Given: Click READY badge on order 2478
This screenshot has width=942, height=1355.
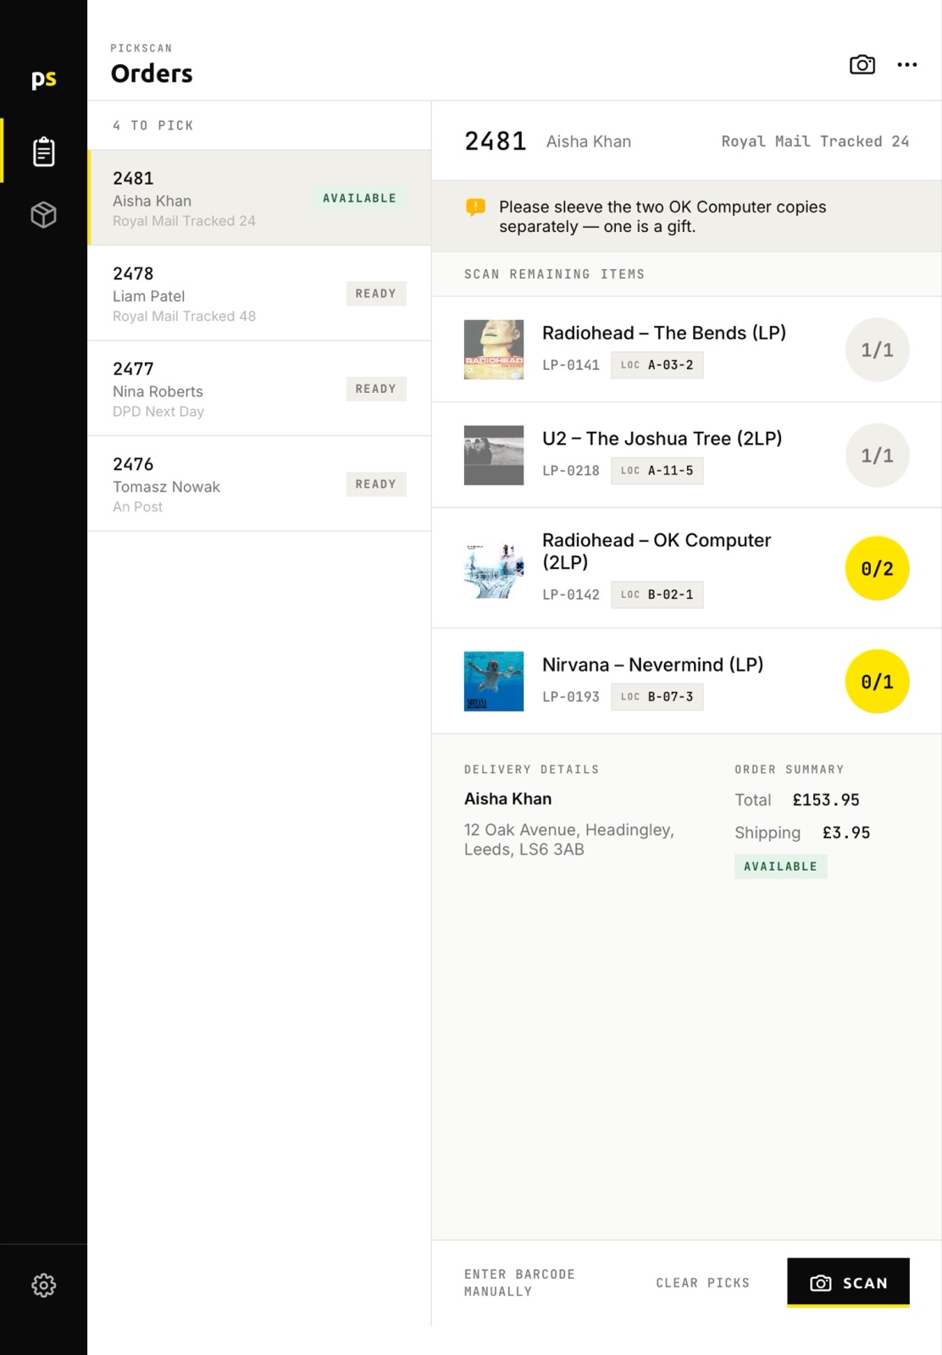Looking at the screenshot, I should [376, 294].
